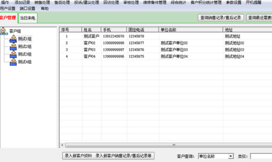Click mobile number 13999999996
272x162 pixels.
(x=114, y=56)
